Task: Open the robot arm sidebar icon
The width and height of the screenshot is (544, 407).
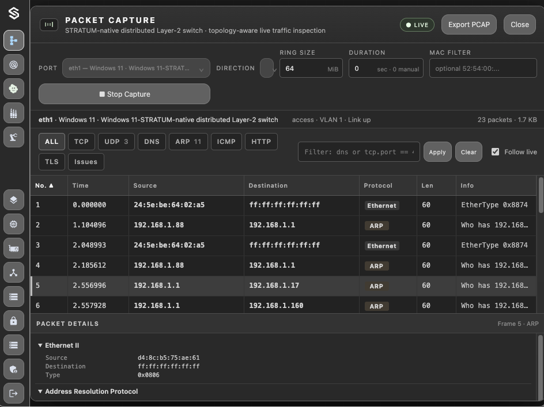Action: pos(14,137)
